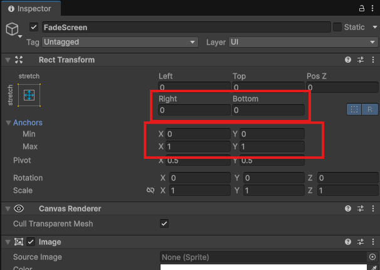Image resolution: width=380 pixels, height=270 pixels.
Task: Open the Layer dropdown showing UI
Action: [302, 42]
